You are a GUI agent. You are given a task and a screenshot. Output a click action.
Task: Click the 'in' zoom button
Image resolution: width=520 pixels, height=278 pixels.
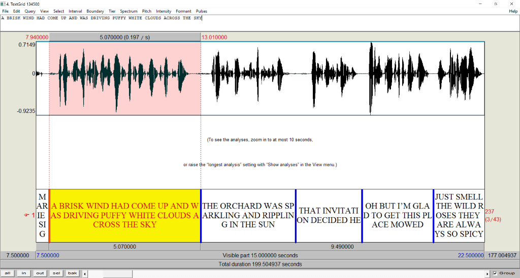tap(24, 273)
